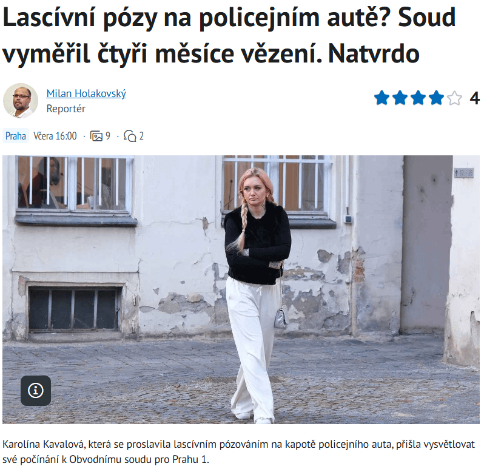This screenshot has height=469, width=484.
Task: Click the main article photo
Action: (x=241, y=289)
